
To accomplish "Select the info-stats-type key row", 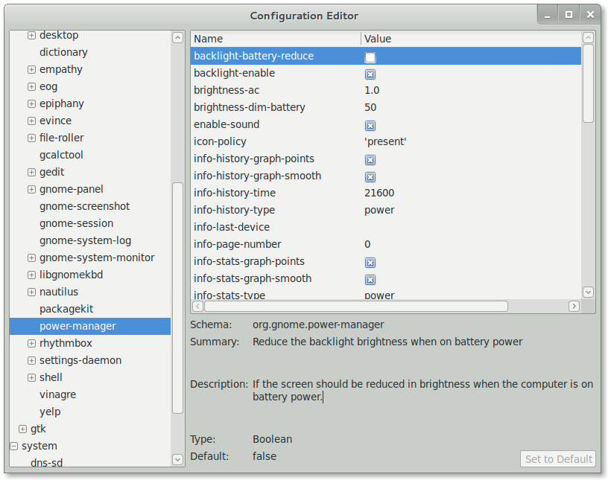I will 386,294.
